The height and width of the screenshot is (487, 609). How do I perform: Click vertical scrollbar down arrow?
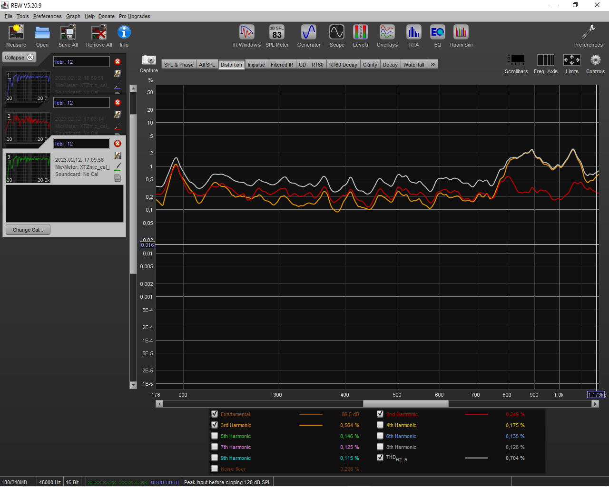click(x=133, y=385)
